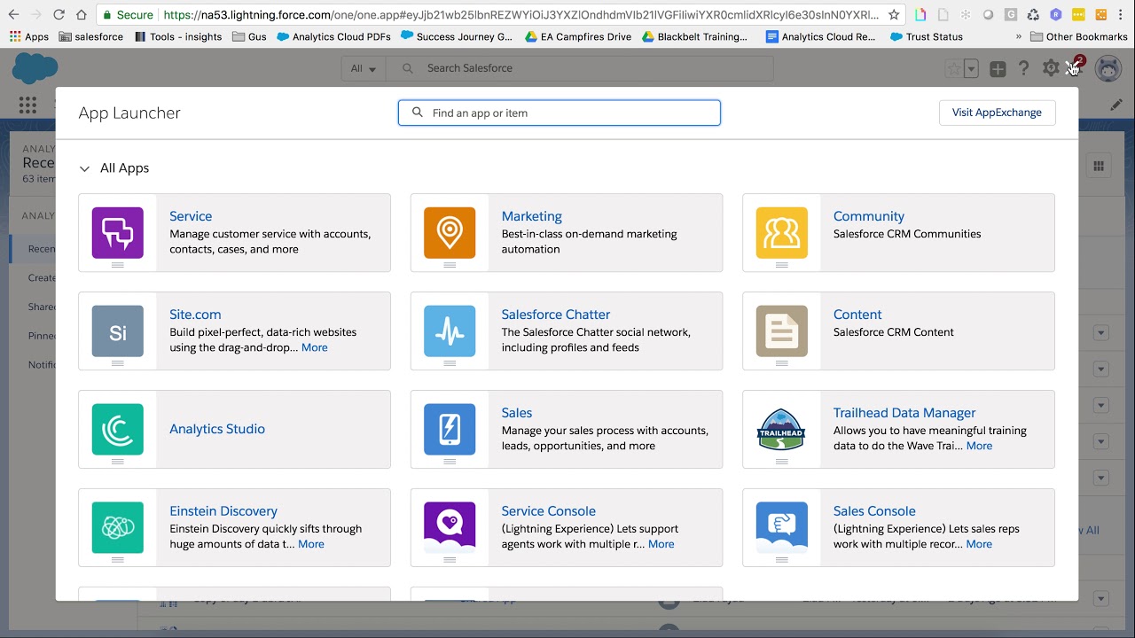Expand Site.com description with More

315,347
